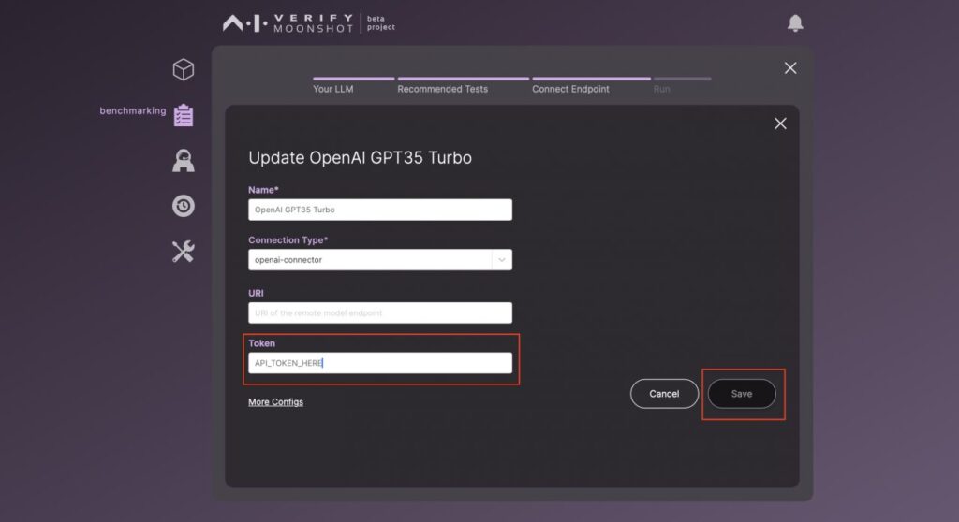
Task: Jump to the Run step
Action: pyautogui.click(x=662, y=89)
